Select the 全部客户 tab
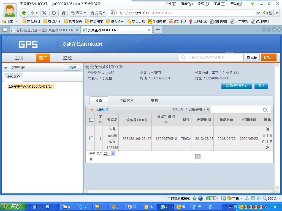The image size is (282, 211). [x=13, y=77]
